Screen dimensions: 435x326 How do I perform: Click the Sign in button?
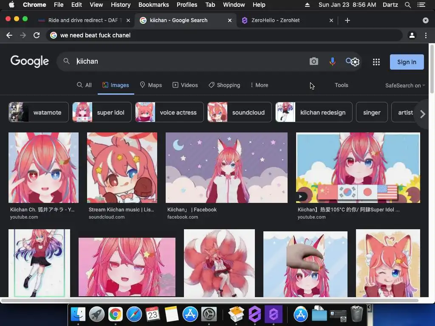407,62
